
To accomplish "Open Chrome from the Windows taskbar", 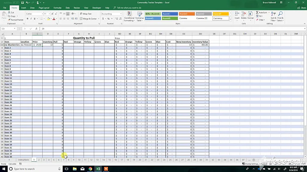I will 90,169.
